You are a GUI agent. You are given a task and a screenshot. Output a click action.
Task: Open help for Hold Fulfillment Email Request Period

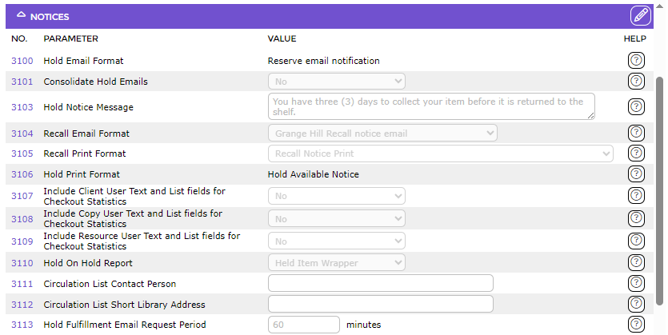click(636, 325)
